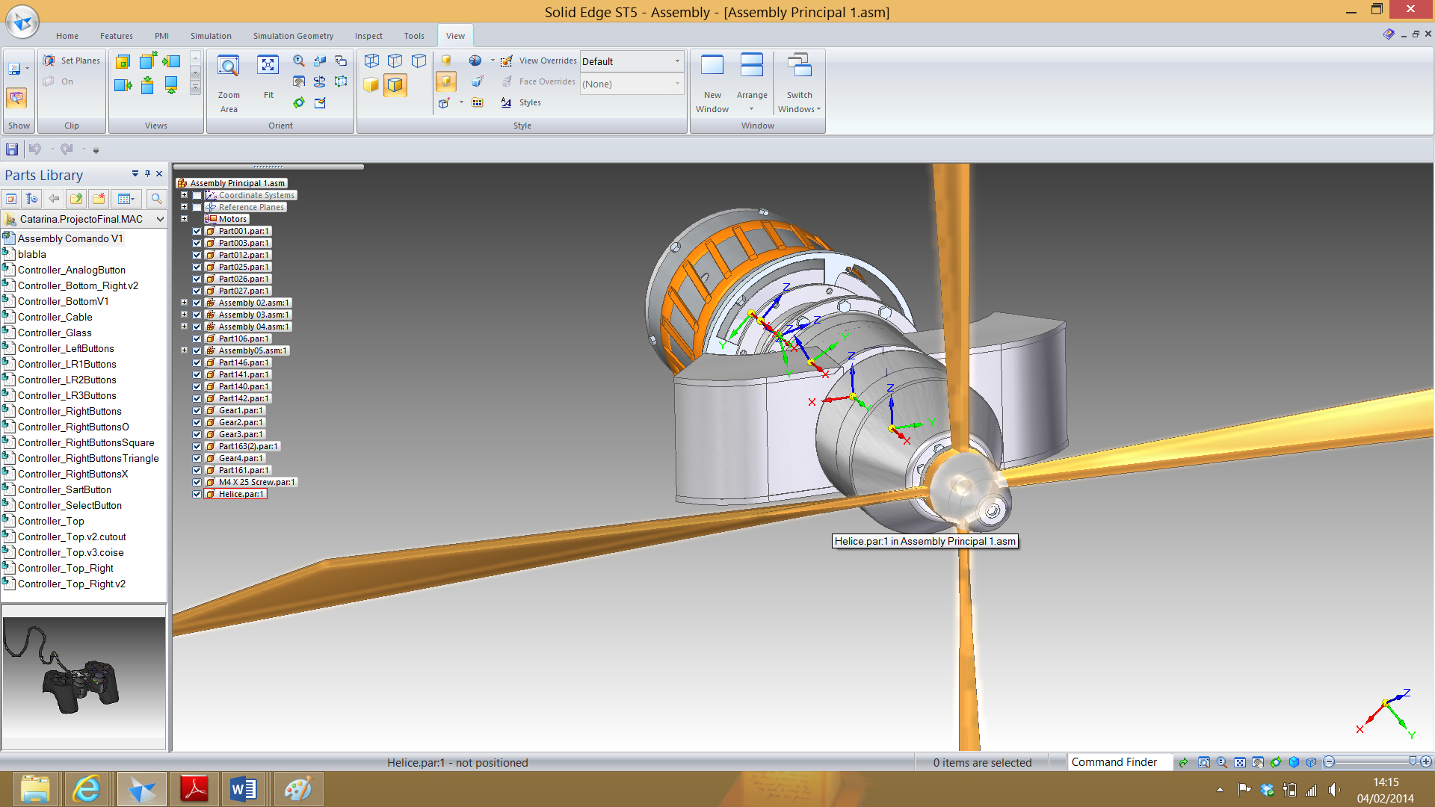
Task: Click the Command Finder input field
Action: (1120, 762)
